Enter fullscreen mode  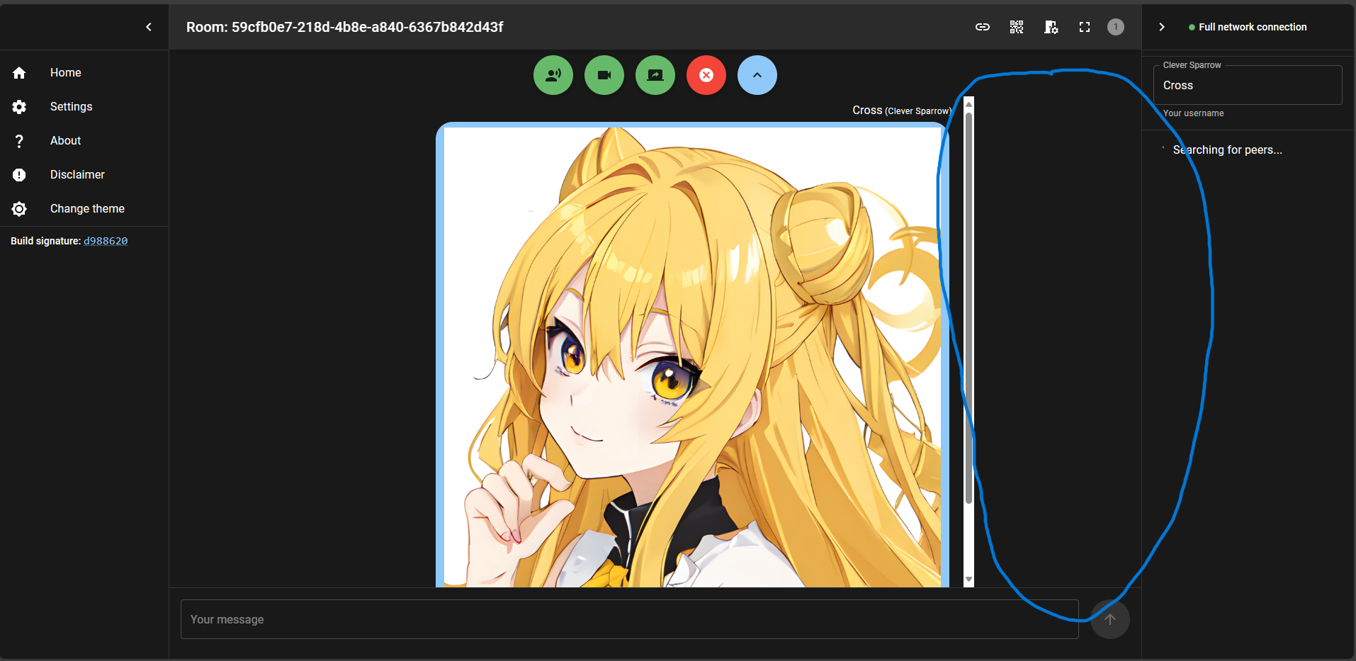point(1084,27)
